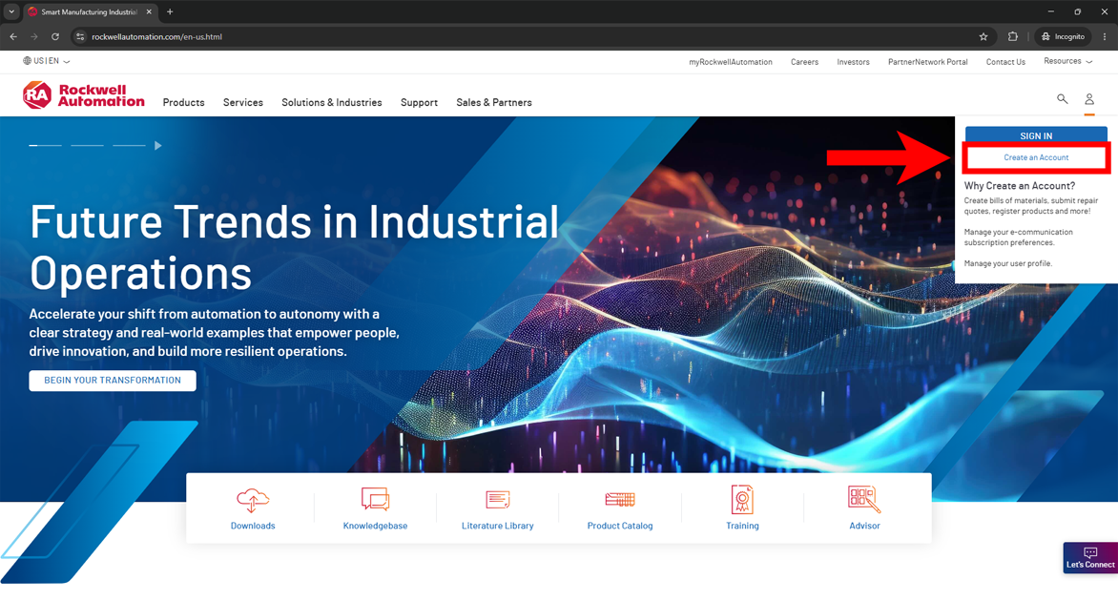Go back with the browser back arrow
The width and height of the screenshot is (1118, 601).
[x=13, y=36]
